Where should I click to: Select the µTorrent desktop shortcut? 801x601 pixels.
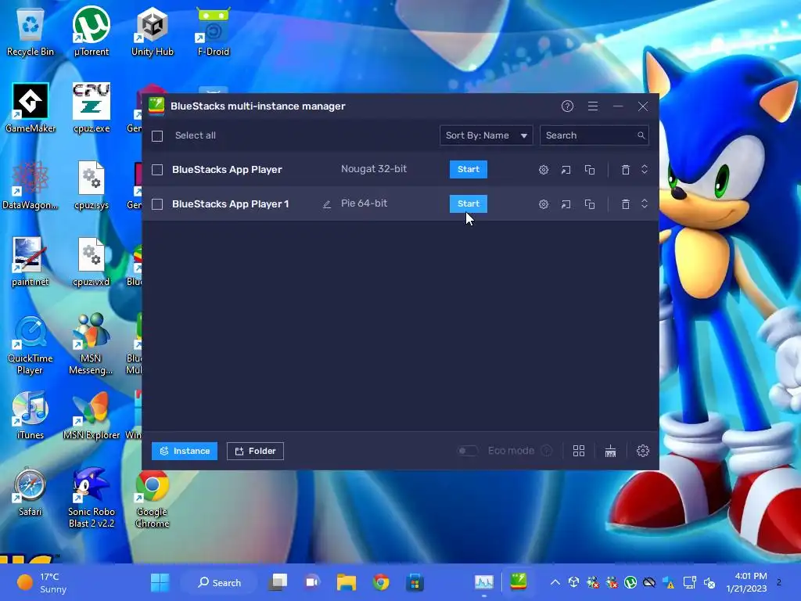[x=92, y=31]
